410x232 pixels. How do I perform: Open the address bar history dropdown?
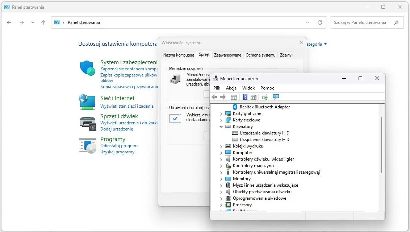307,22
